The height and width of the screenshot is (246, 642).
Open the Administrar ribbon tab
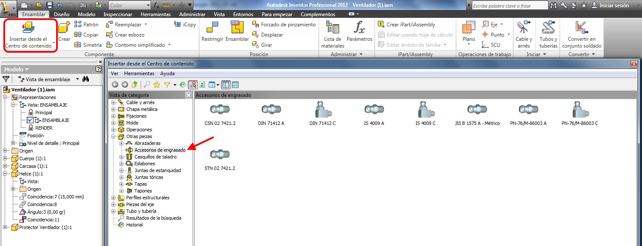(192, 14)
